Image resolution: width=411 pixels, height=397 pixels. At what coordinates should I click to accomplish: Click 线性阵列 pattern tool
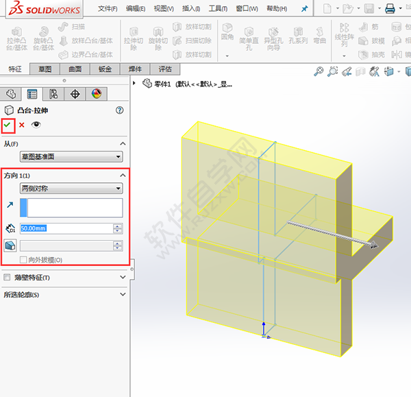[x=344, y=35]
